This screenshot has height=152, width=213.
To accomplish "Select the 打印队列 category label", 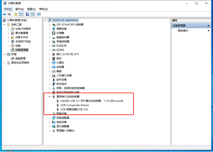I will [x=61, y=46].
